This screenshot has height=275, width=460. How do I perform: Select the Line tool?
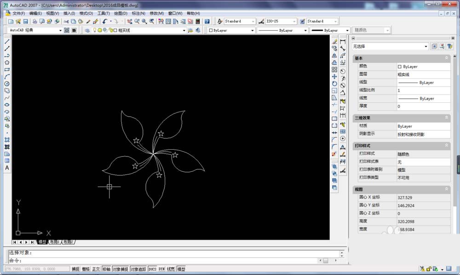(6, 42)
